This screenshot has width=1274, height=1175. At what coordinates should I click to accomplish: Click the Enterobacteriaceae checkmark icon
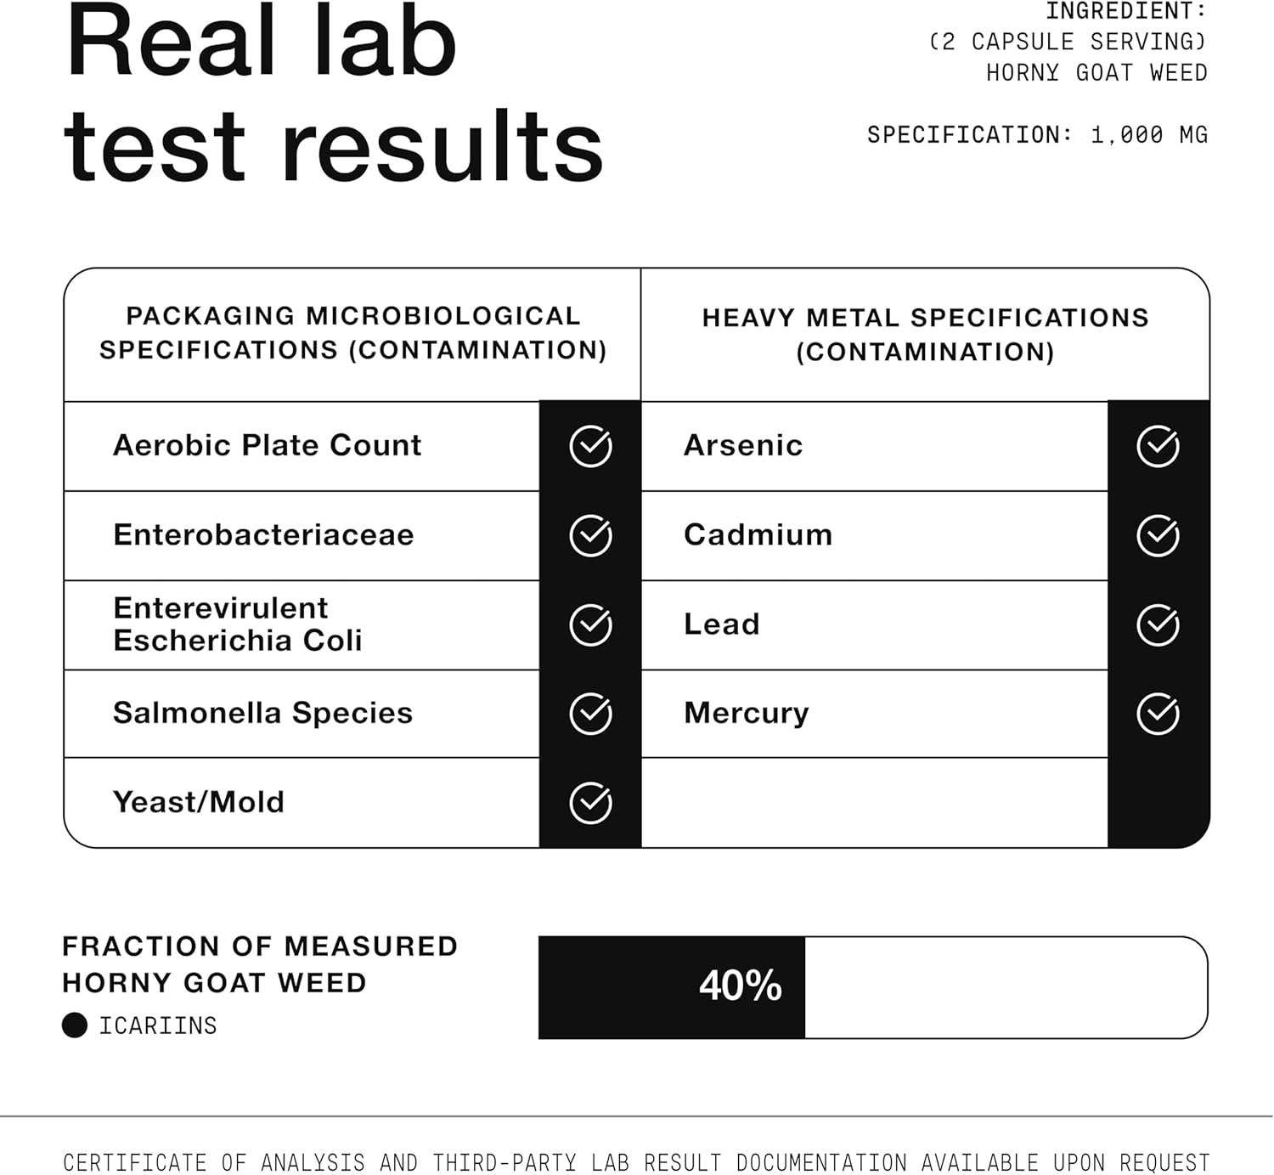tap(590, 535)
